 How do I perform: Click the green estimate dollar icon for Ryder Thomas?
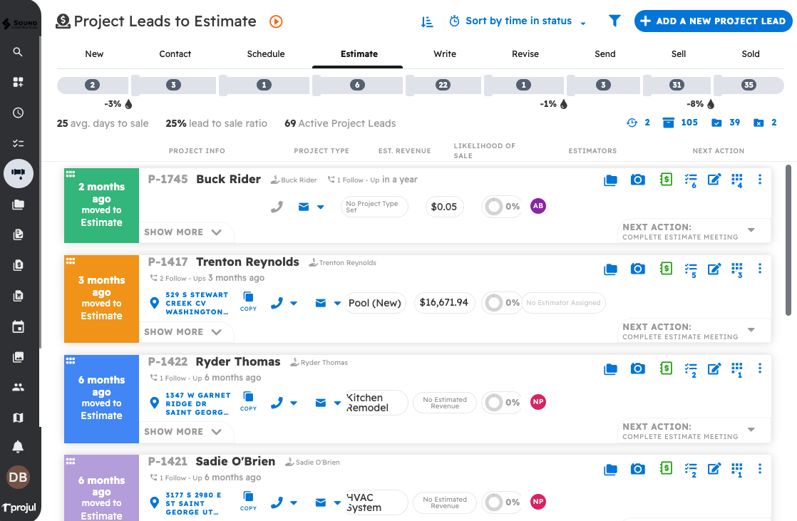point(666,368)
